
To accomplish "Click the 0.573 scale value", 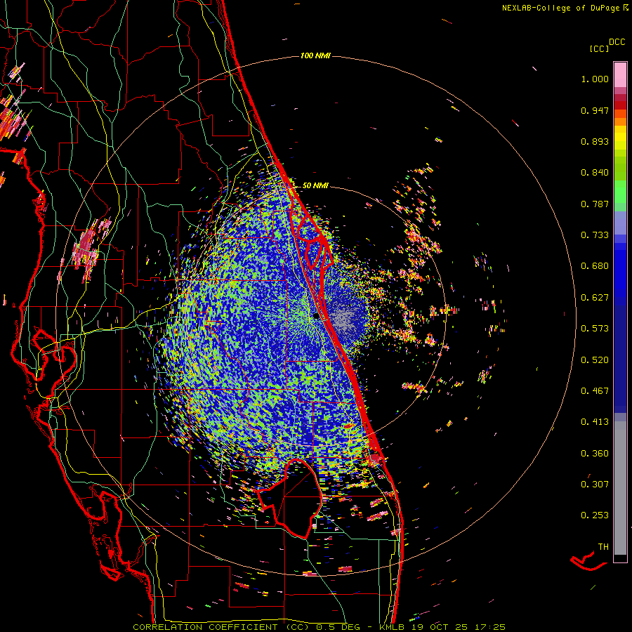I will pyautogui.click(x=595, y=329).
